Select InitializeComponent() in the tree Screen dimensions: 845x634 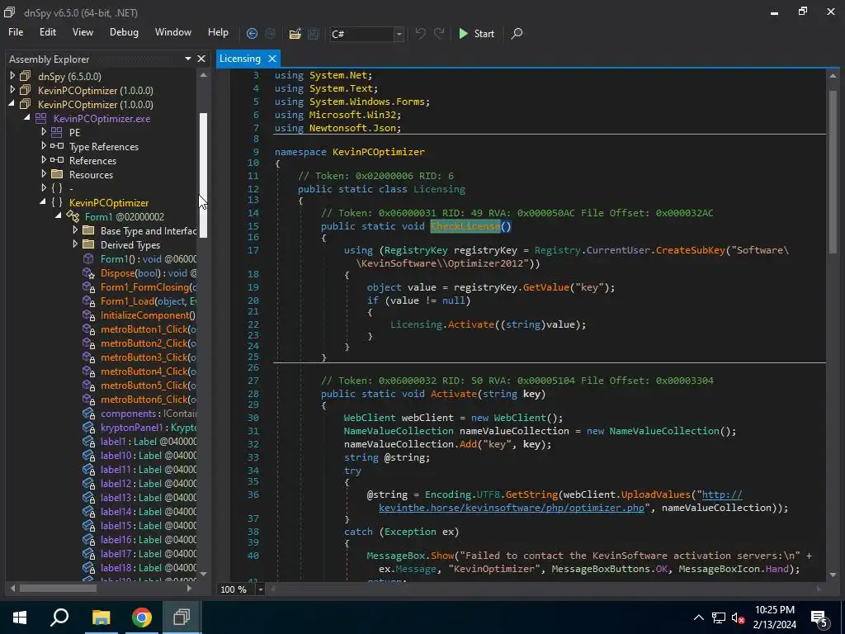click(x=148, y=315)
